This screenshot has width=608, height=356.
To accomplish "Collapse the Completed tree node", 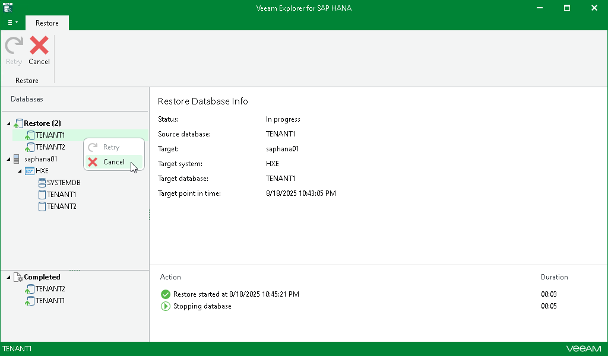I will click(x=8, y=277).
